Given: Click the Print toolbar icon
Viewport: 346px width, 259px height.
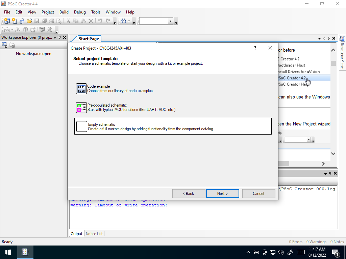Looking at the screenshot, I should click(51, 21).
